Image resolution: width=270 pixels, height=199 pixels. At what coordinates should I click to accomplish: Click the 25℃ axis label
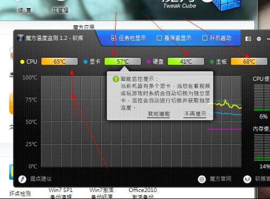point(31,144)
